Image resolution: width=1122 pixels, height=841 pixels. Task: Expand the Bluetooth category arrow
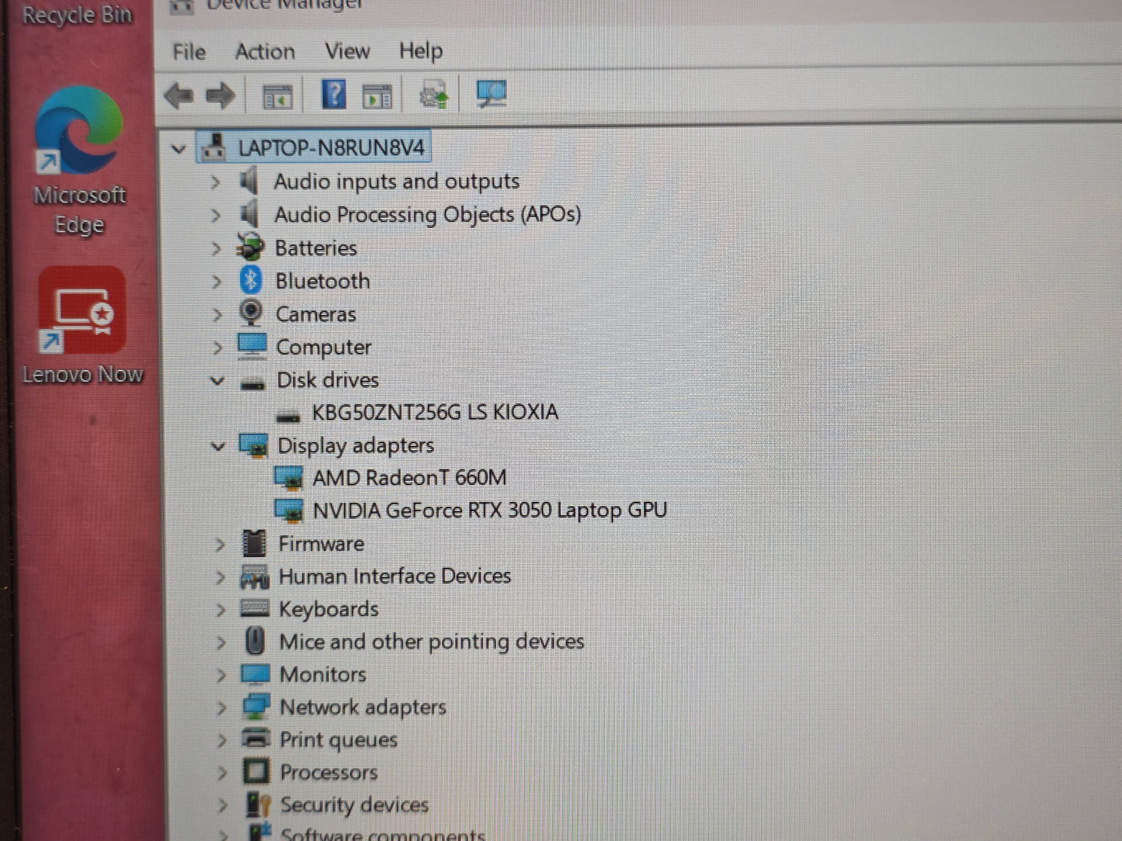tap(217, 282)
